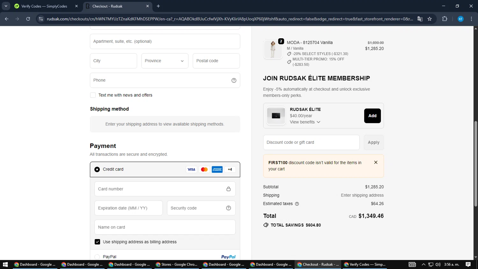The height and width of the screenshot is (269, 478).
Task: Show the +4 additional card types
Action: click(x=230, y=170)
